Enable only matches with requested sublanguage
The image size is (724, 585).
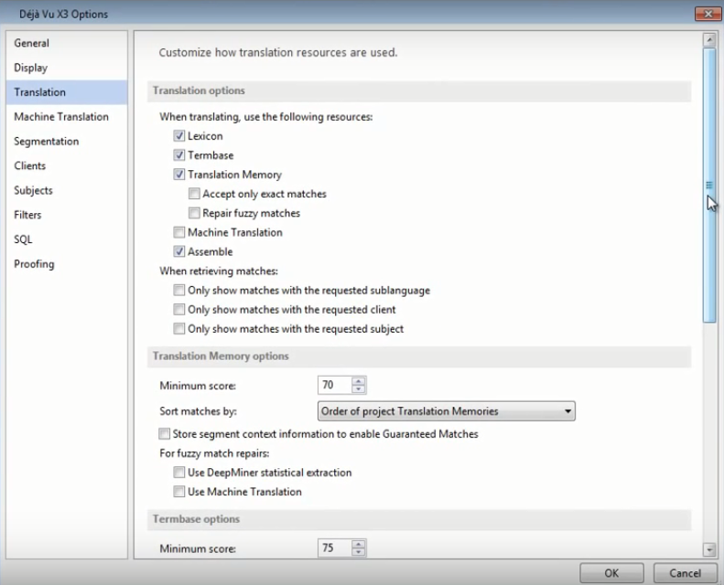[179, 290]
